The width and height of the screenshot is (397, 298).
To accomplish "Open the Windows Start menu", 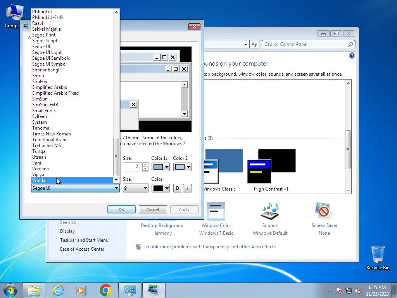I will coord(10,290).
